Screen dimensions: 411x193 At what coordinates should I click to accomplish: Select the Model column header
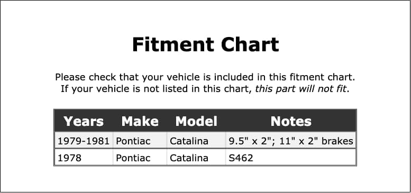tap(196, 121)
